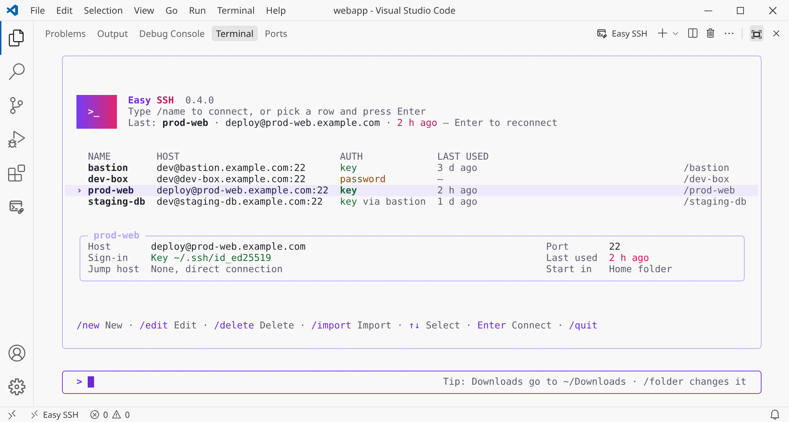This screenshot has height=422, width=789.
Task: Open notifications bell in status bar
Action: (x=775, y=415)
